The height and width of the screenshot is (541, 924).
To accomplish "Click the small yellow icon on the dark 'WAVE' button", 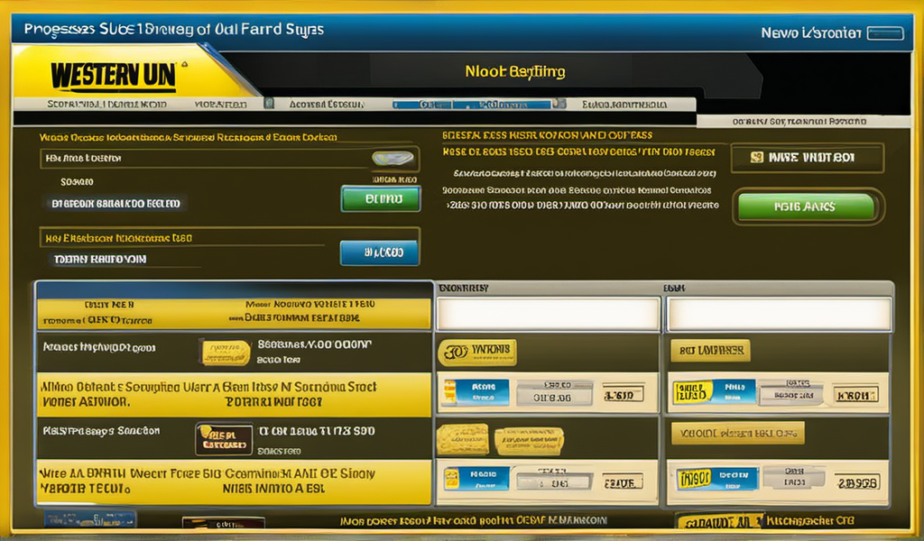I will pos(758,158).
